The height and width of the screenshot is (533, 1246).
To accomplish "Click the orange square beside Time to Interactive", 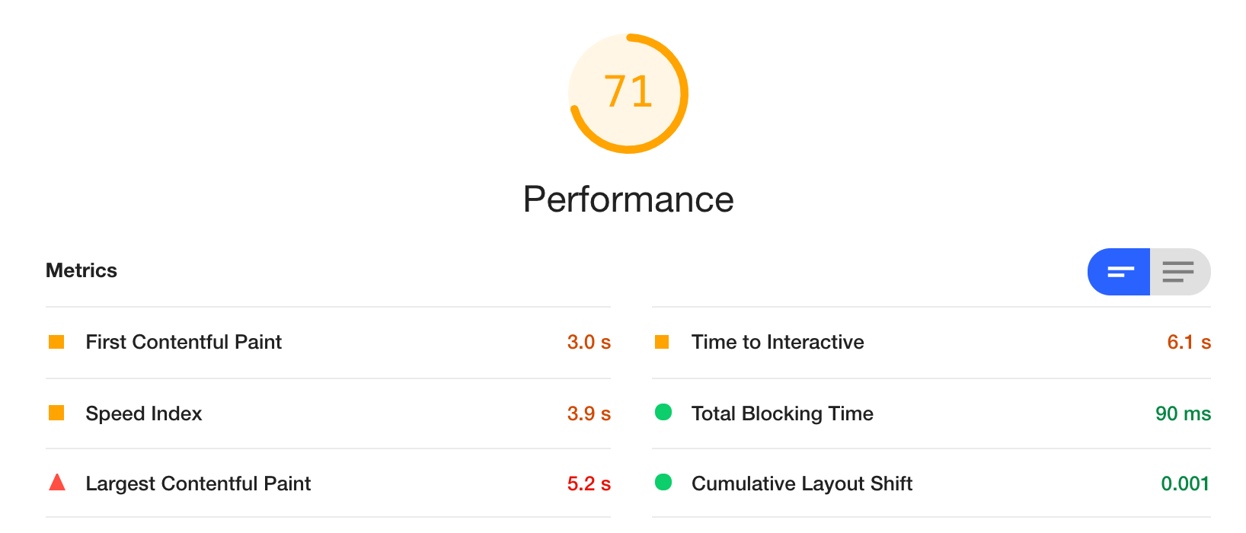I will 662,342.
